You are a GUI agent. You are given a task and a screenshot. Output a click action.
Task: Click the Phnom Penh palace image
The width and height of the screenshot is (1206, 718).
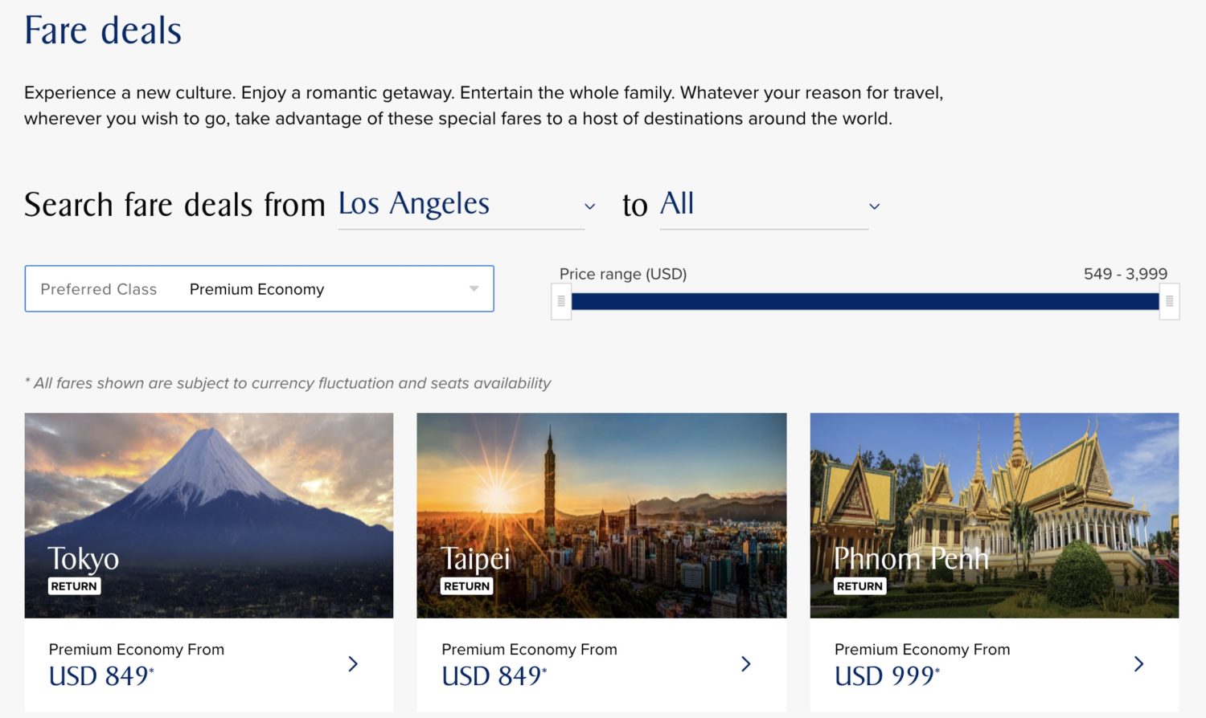pos(995,498)
